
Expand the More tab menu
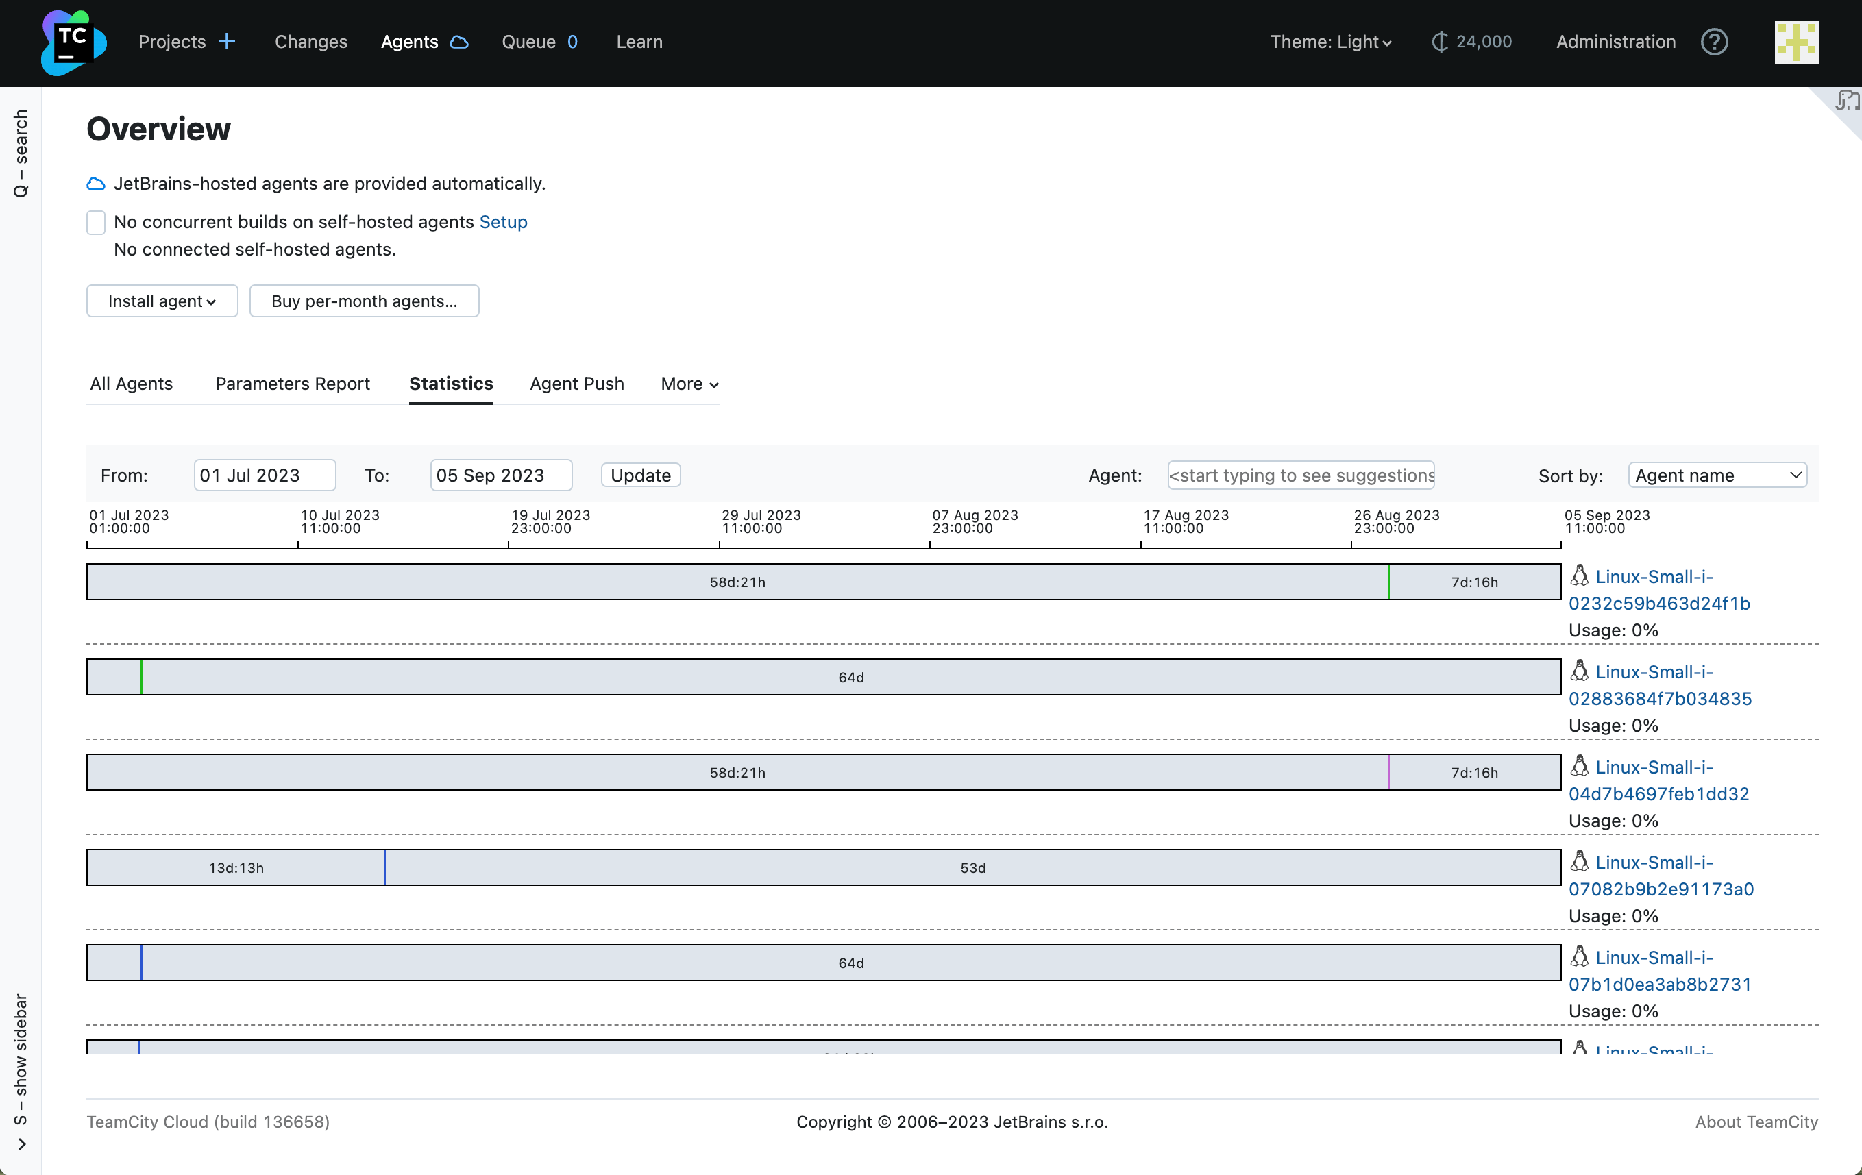point(689,384)
